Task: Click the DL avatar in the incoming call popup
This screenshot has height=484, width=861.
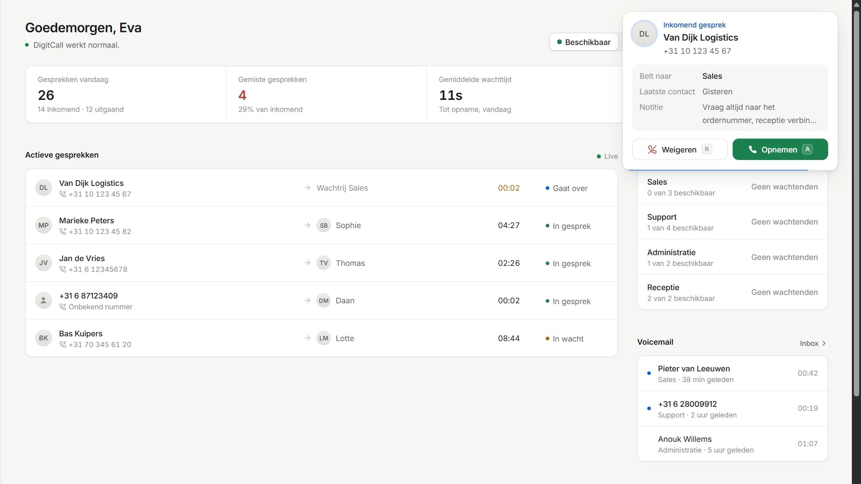Action: (x=644, y=34)
